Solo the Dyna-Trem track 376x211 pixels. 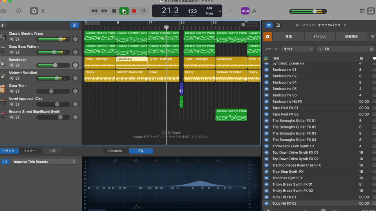(17, 91)
